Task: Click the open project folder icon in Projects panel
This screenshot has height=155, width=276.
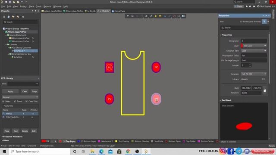Action: 13,17
